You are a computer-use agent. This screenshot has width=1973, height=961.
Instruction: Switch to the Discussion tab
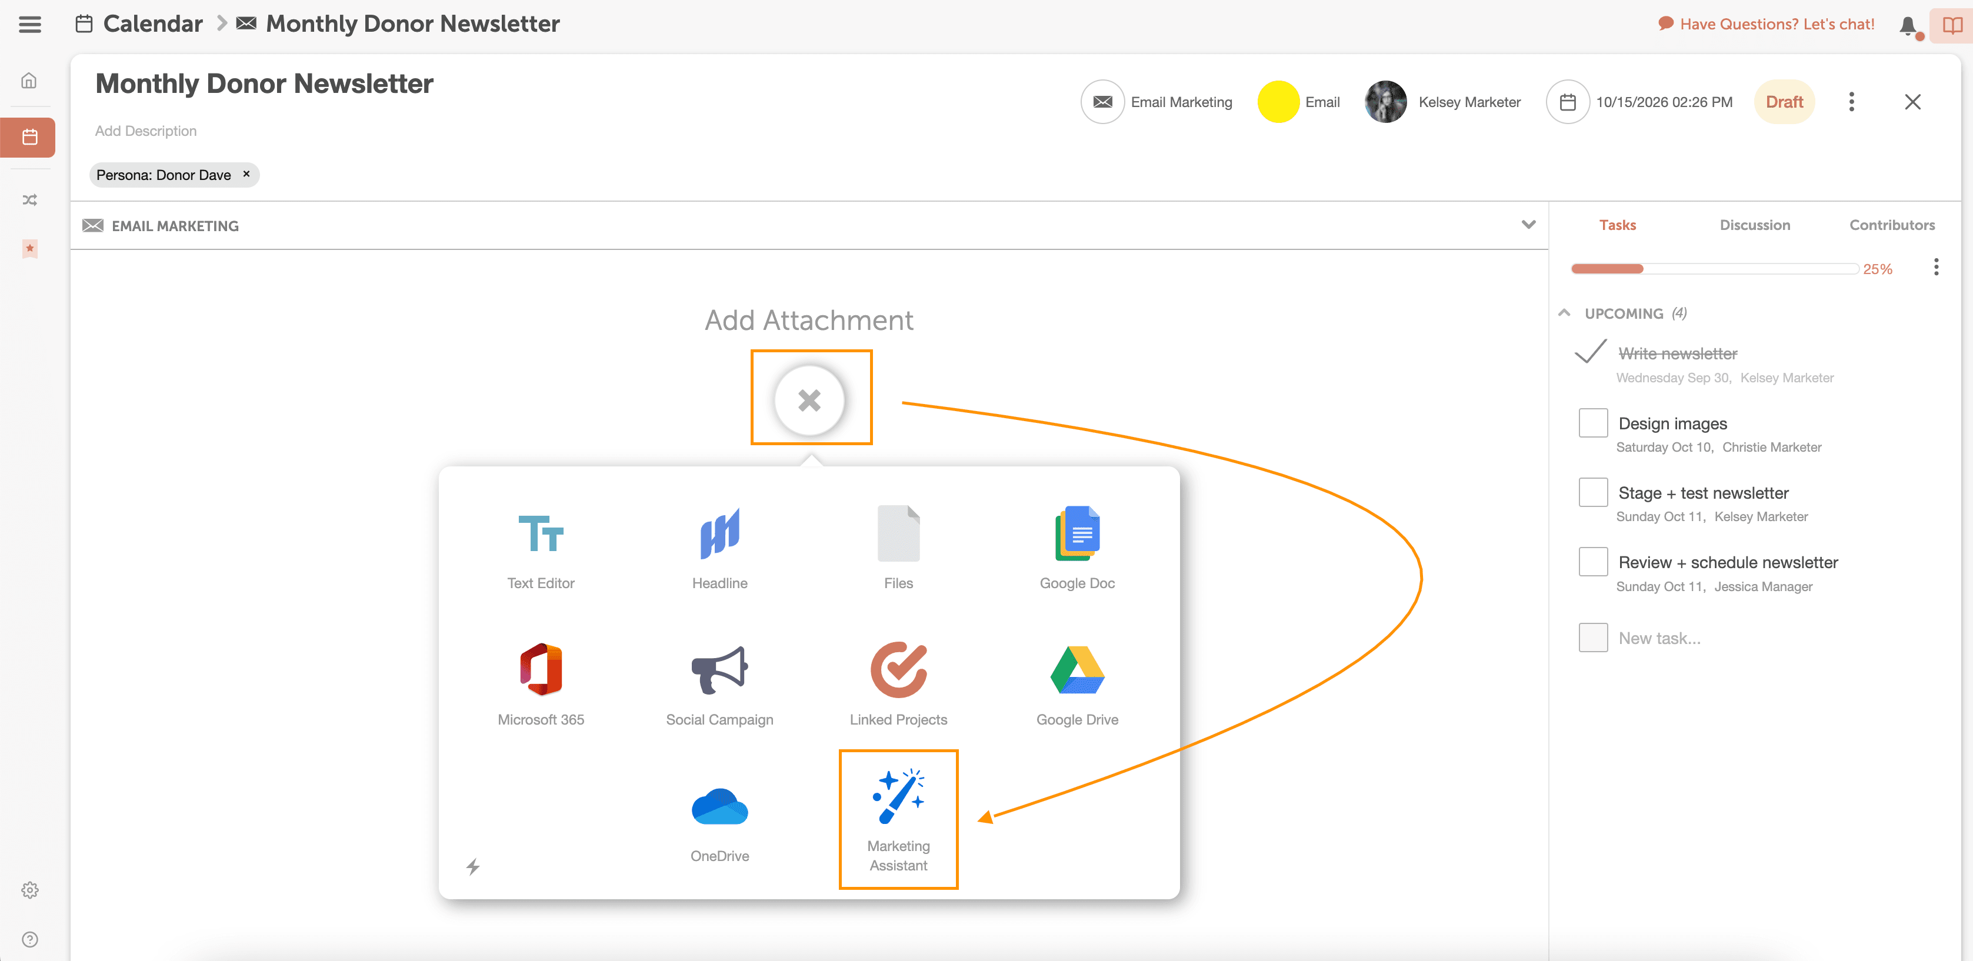[1755, 225]
